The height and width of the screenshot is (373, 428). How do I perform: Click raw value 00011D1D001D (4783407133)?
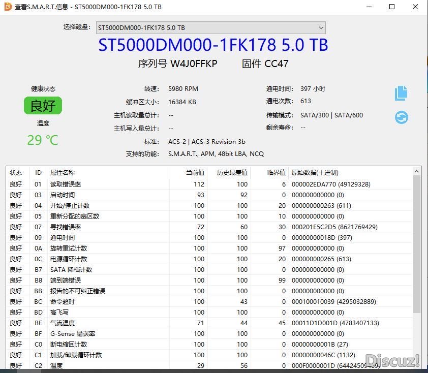point(335,323)
